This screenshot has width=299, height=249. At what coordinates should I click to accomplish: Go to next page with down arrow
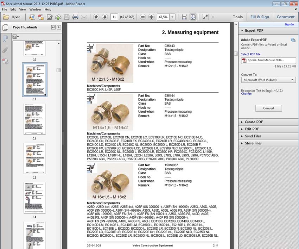tap(105, 17)
